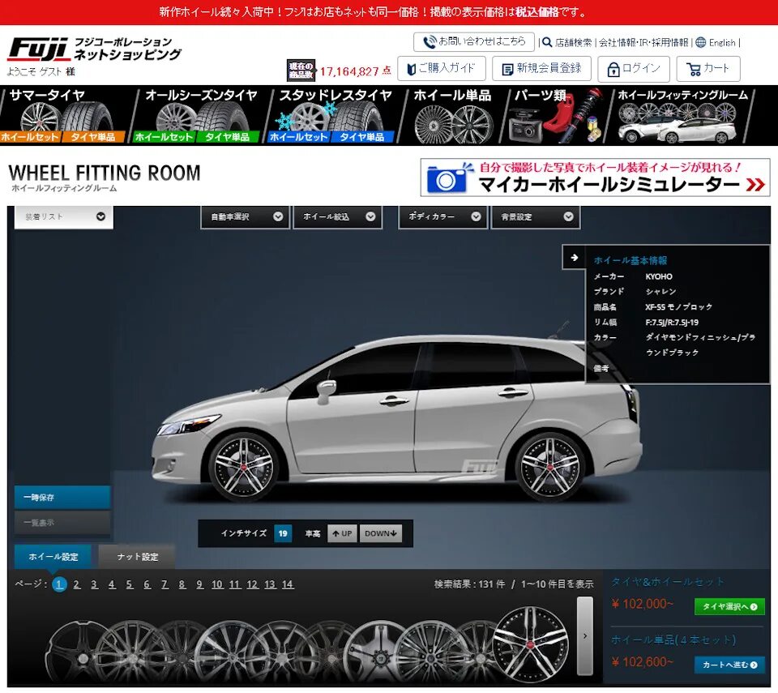The height and width of the screenshot is (693, 778).
Task: Select studless タイヤ単品 blue tab
Action: click(361, 137)
